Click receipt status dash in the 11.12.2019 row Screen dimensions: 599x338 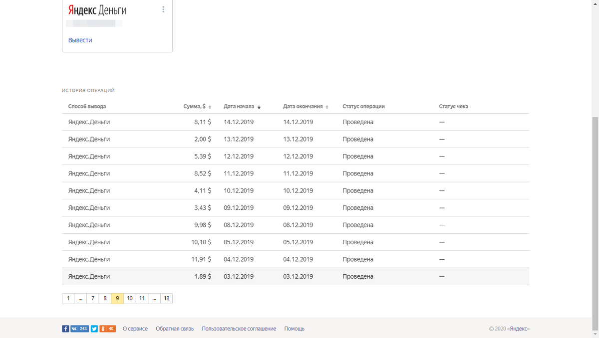pos(442,173)
